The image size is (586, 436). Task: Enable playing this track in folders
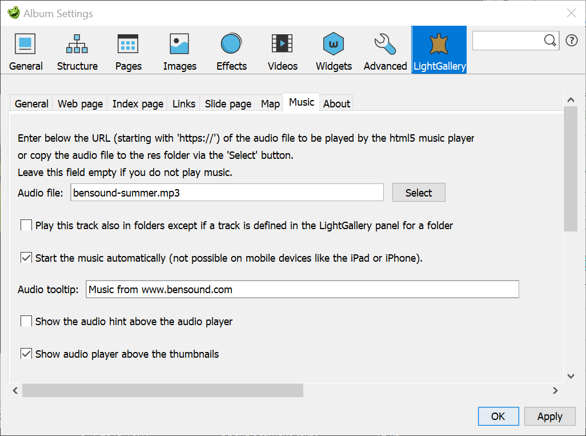[x=26, y=225]
